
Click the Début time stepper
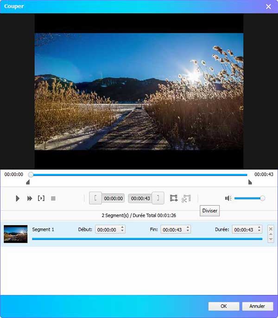(122, 229)
